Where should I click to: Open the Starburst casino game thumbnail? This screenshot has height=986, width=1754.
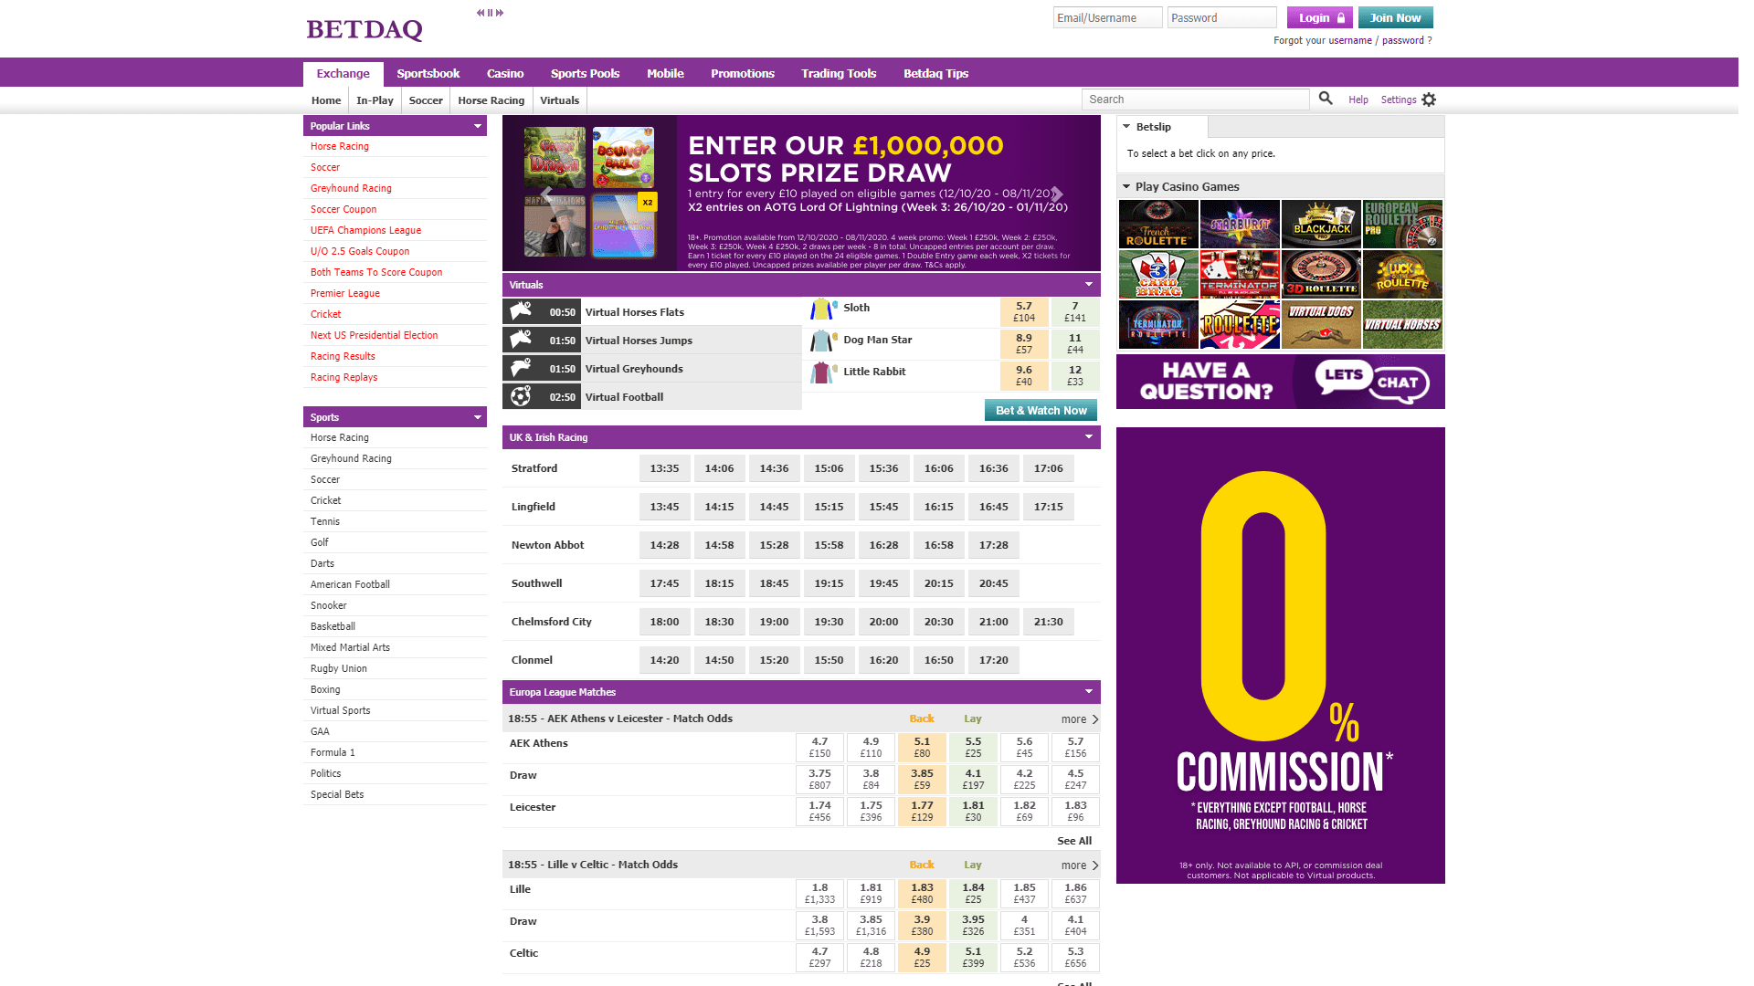pos(1240,225)
